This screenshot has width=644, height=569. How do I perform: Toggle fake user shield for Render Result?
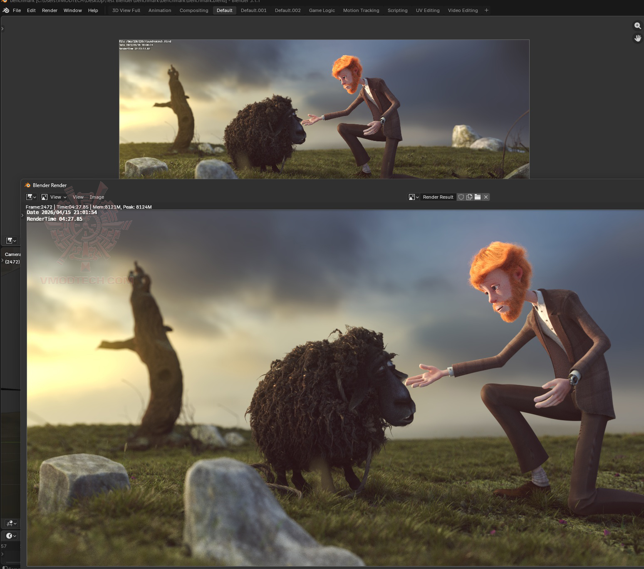(461, 197)
